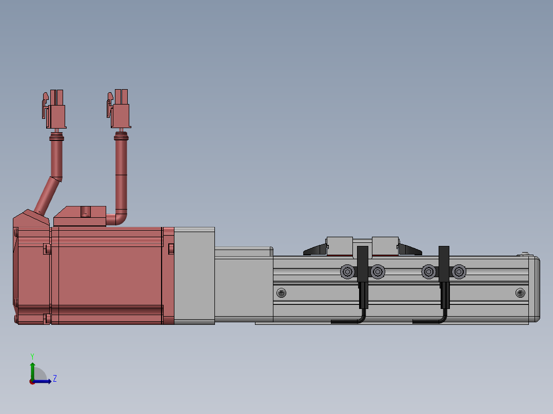The width and height of the screenshot is (553, 414).
Task: Click the actuator's right end cap
Action: [x=534, y=289]
